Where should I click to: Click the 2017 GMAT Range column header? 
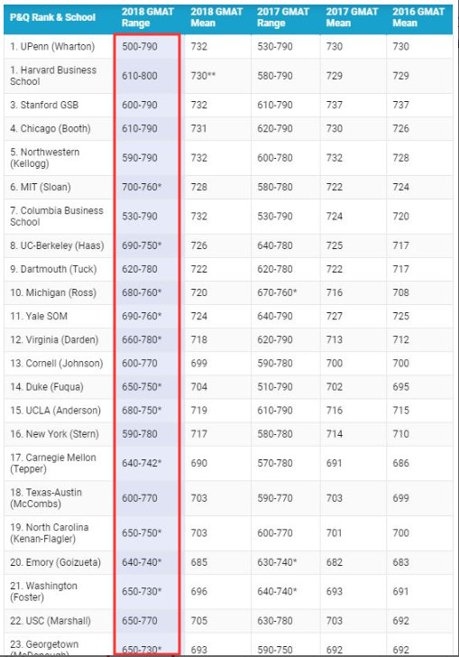pos(283,18)
